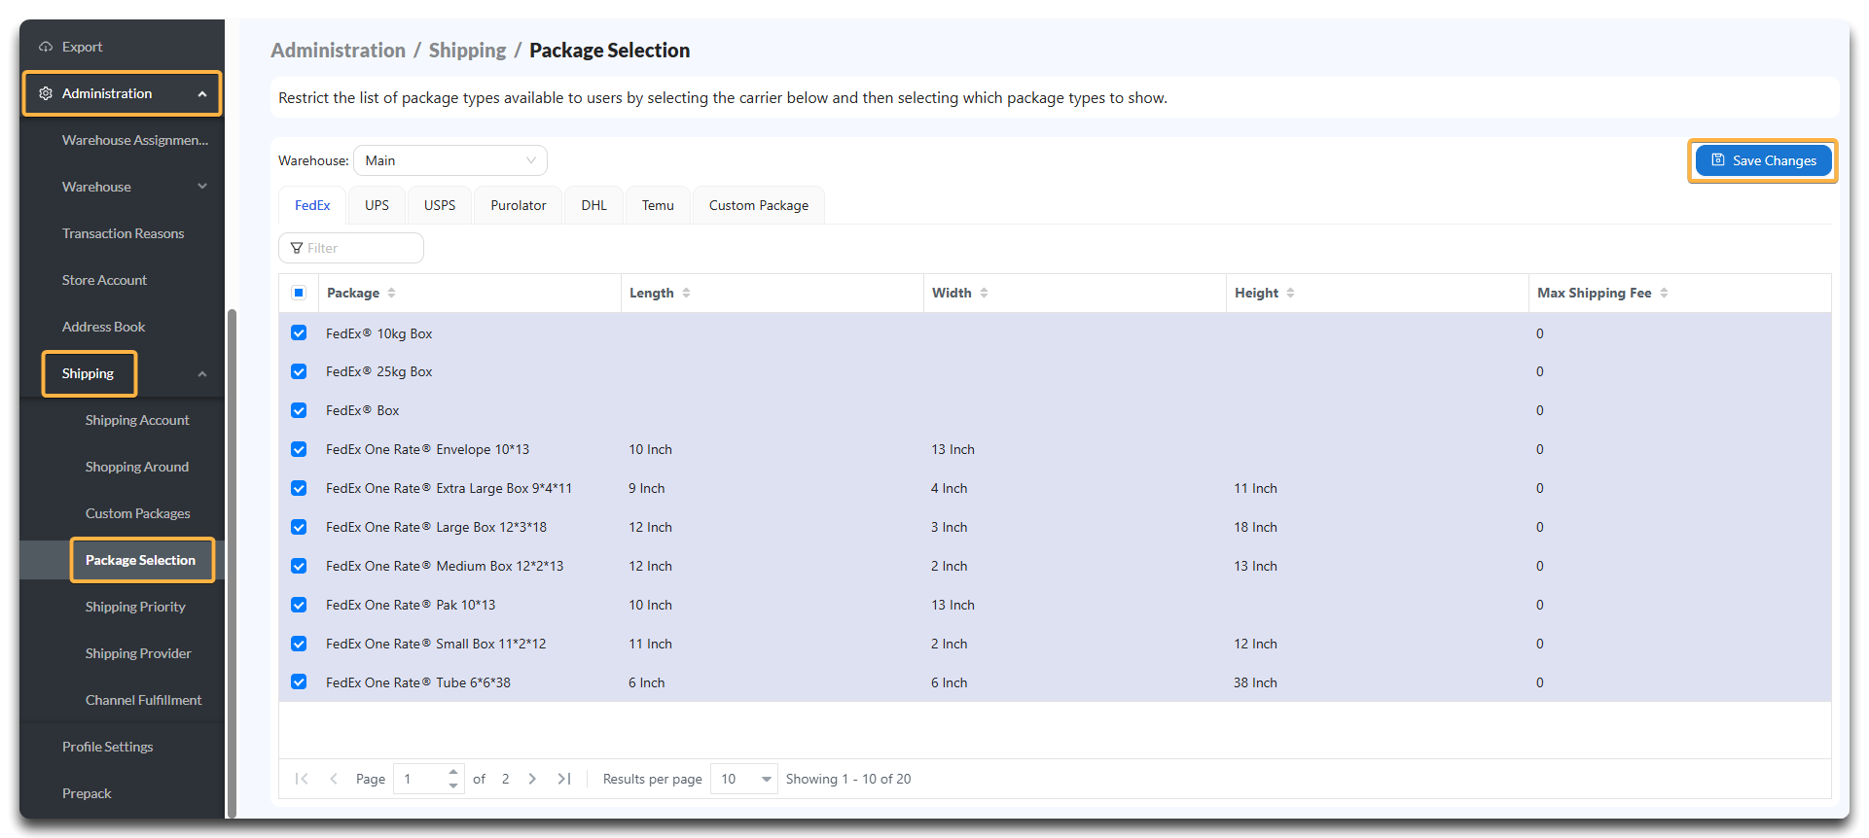Viewport: 1869px width, 838px height.
Task: Open Shipping Account sidebar item
Action: 137,420
